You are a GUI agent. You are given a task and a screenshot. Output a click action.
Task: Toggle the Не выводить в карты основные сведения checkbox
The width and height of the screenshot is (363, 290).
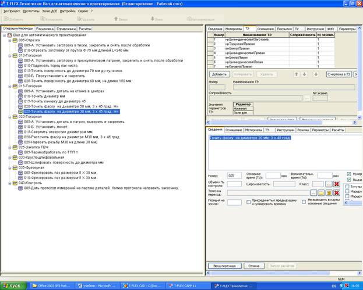click(304, 202)
